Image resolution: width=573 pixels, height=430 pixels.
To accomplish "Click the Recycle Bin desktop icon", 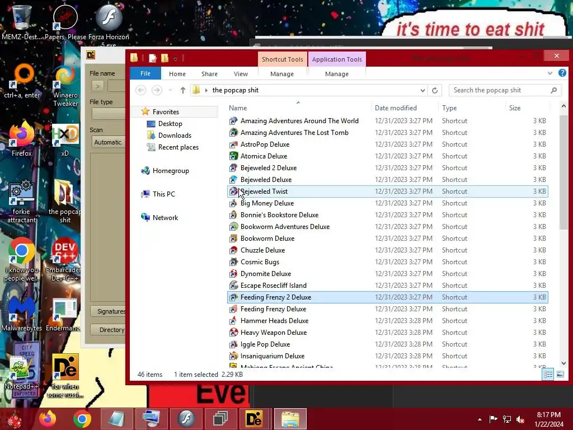I will point(22,22).
